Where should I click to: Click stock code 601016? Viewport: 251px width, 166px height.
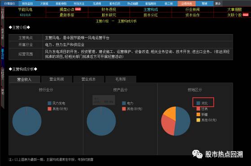pyautogui.click(x=25, y=15)
